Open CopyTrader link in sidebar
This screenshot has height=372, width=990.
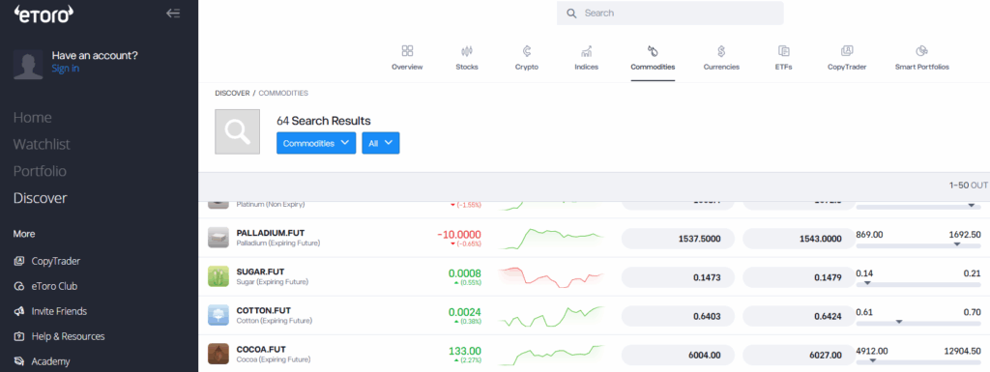pyautogui.click(x=55, y=261)
